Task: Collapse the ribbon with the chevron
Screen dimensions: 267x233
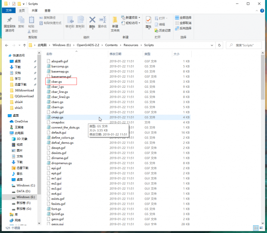Action: click(x=257, y=10)
